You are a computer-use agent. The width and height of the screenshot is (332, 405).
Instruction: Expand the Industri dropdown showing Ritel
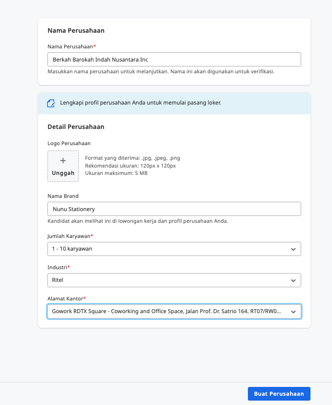174,280
